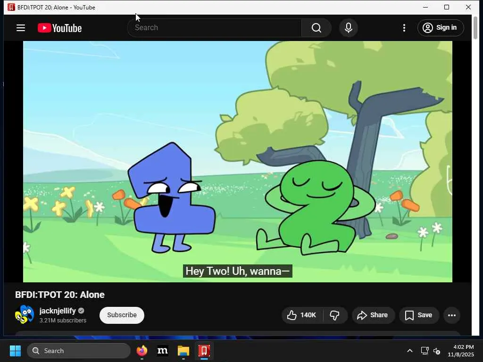Click the video title 'BFDI:TPOT 20: Alone'
This screenshot has width=483, height=362.
coord(60,295)
